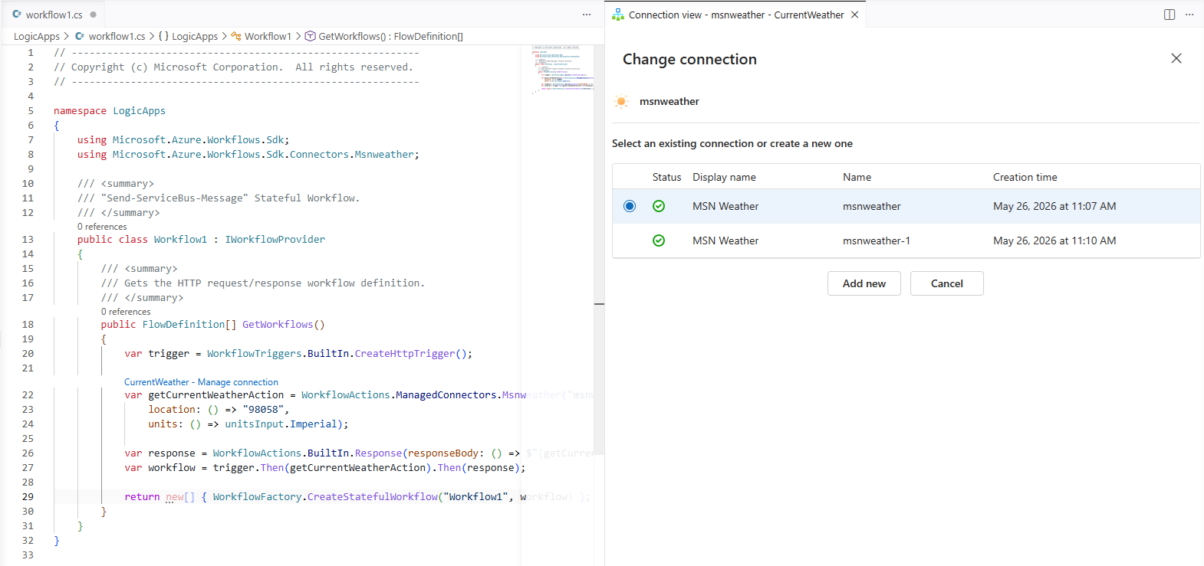Viewport: 1204px width, 566px height.
Task: Click line number 29 in gutter
Action: pos(28,496)
